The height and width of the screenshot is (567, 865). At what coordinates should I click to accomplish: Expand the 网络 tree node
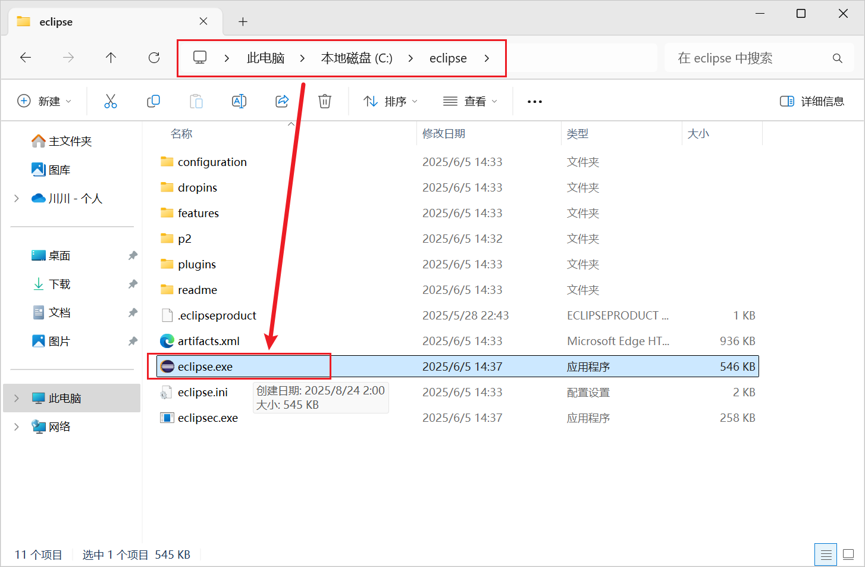[17, 427]
